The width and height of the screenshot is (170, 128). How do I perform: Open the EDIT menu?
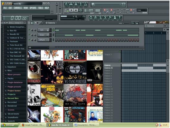point(10,8)
